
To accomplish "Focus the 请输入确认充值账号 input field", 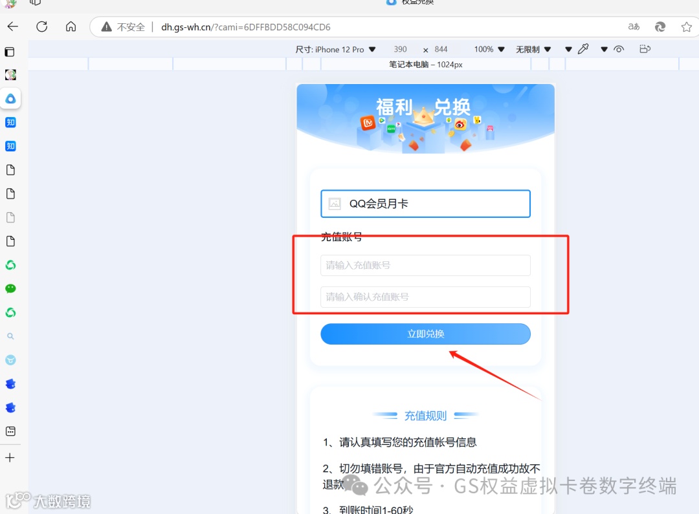I will 425,297.
